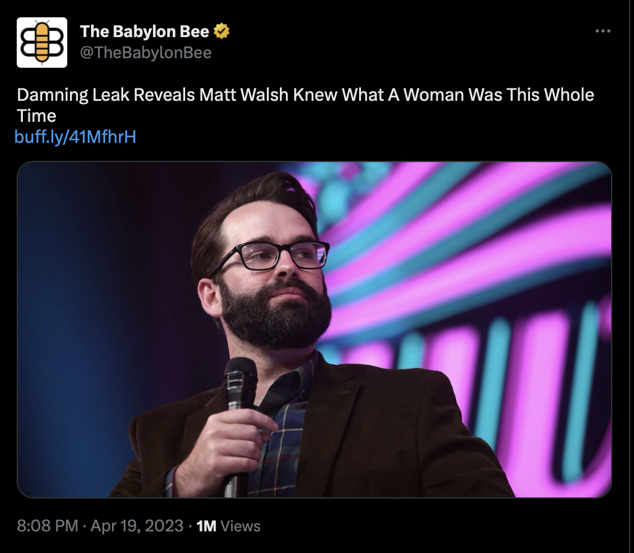Open the three-dot more options menu
The image size is (634, 553).
tap(602, 31)
